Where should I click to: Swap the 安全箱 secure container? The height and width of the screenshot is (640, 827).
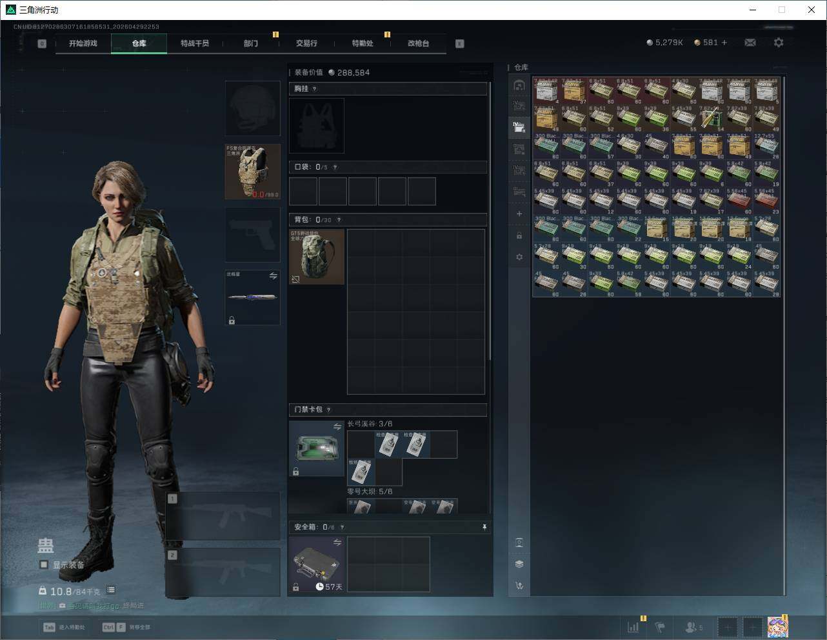337,543
